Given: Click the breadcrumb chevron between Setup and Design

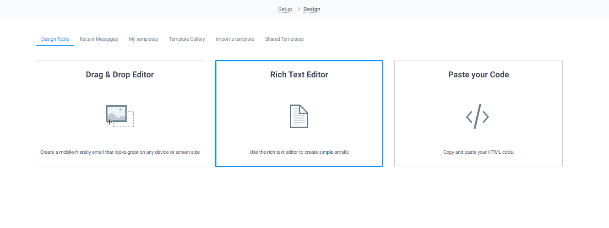Looking at the screenshot, I should pyautogui.click(x=299, y=9).
